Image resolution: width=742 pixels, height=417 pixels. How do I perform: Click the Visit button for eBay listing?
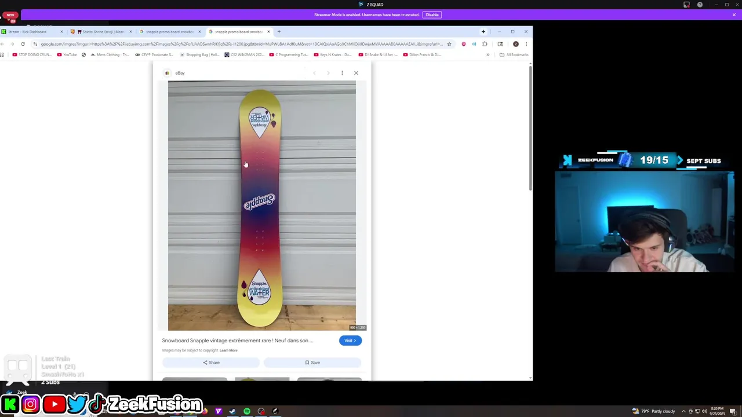[350, 341]
